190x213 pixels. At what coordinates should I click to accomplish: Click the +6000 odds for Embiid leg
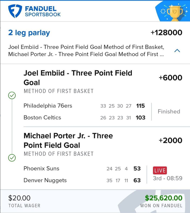point(170,78)
